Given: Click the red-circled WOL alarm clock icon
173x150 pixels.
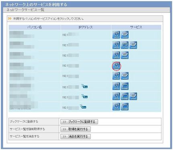Looking at the screenshot, I should click(116, 65).
